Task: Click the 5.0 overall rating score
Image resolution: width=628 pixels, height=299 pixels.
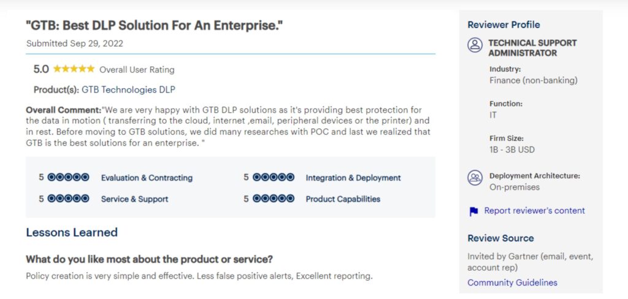Action: [41, 69]
